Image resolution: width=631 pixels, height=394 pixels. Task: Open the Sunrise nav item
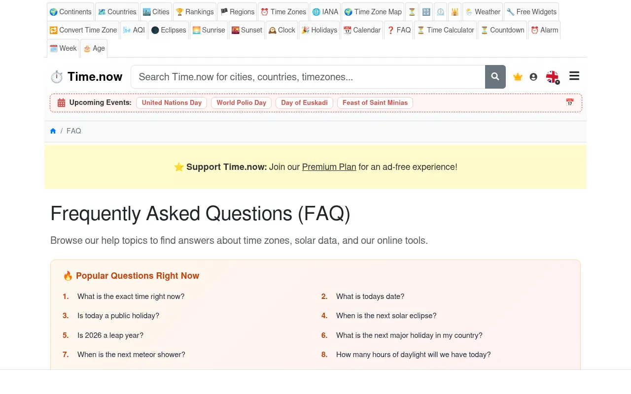coord(209,30)
